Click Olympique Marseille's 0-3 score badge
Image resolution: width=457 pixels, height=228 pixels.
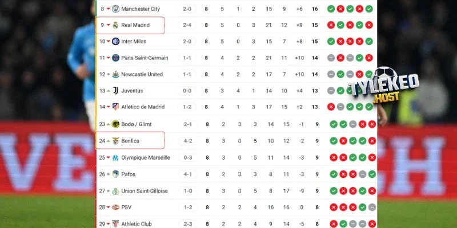[187, 157]
